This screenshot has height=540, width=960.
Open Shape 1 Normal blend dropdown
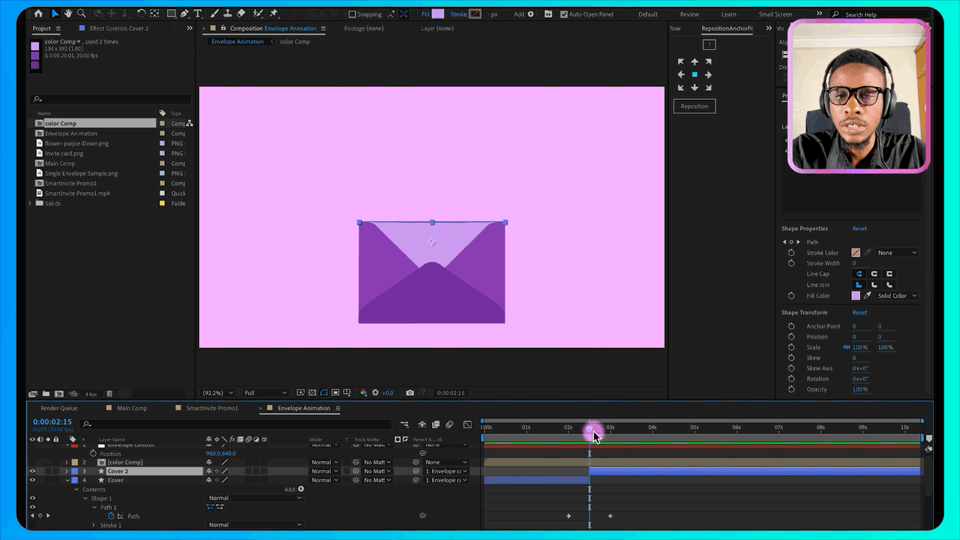255,498
